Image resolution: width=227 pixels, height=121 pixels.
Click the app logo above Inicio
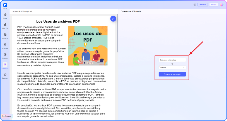coord(5,5)
